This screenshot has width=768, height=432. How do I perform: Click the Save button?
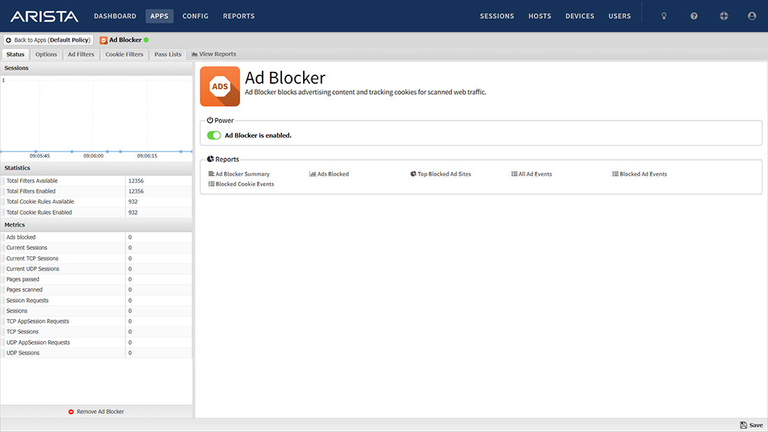click(751, 425)
